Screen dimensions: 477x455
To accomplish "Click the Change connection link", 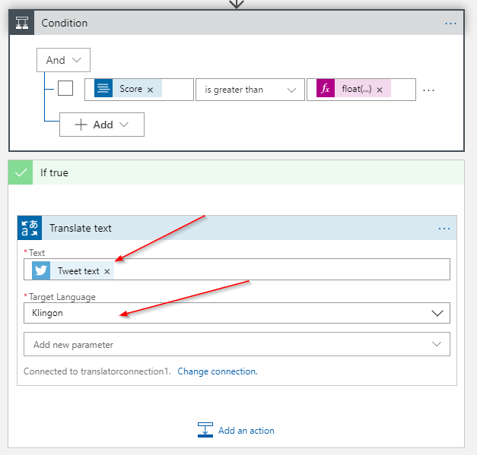I will point(218,371).
